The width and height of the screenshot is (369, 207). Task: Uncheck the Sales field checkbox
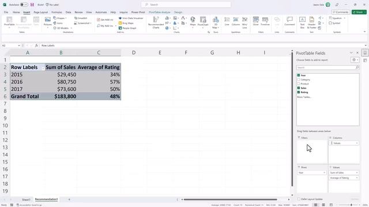click(x=299, y=88)
